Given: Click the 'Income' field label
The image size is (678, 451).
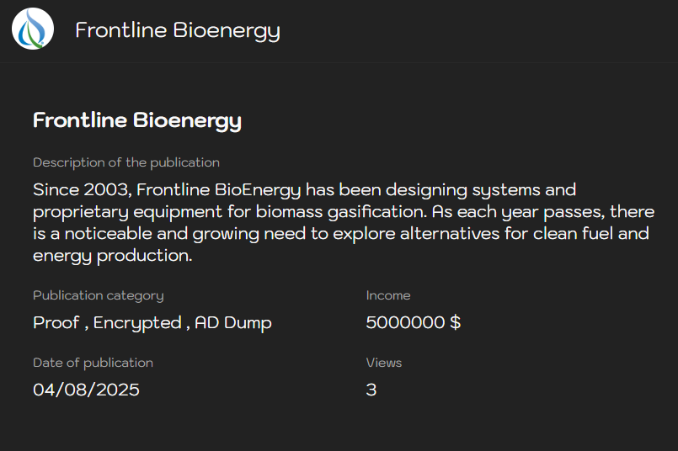Looking at the screenshot, I should (x=388, y=295).
